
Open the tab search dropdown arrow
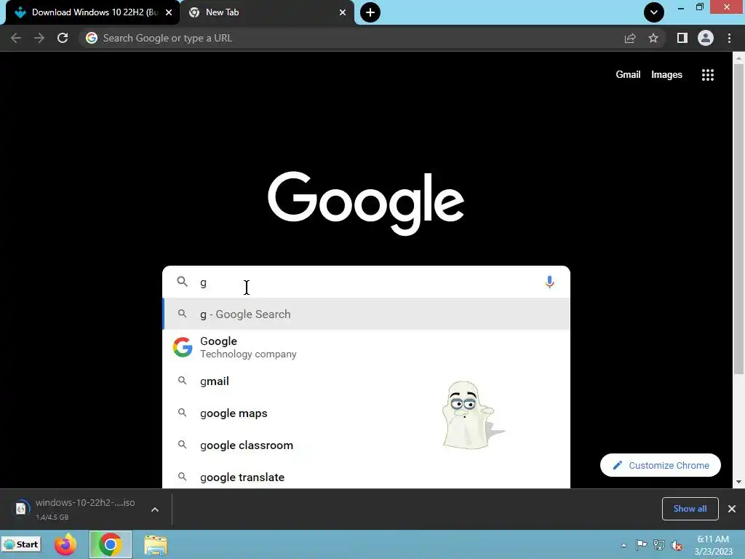point(654,12)
